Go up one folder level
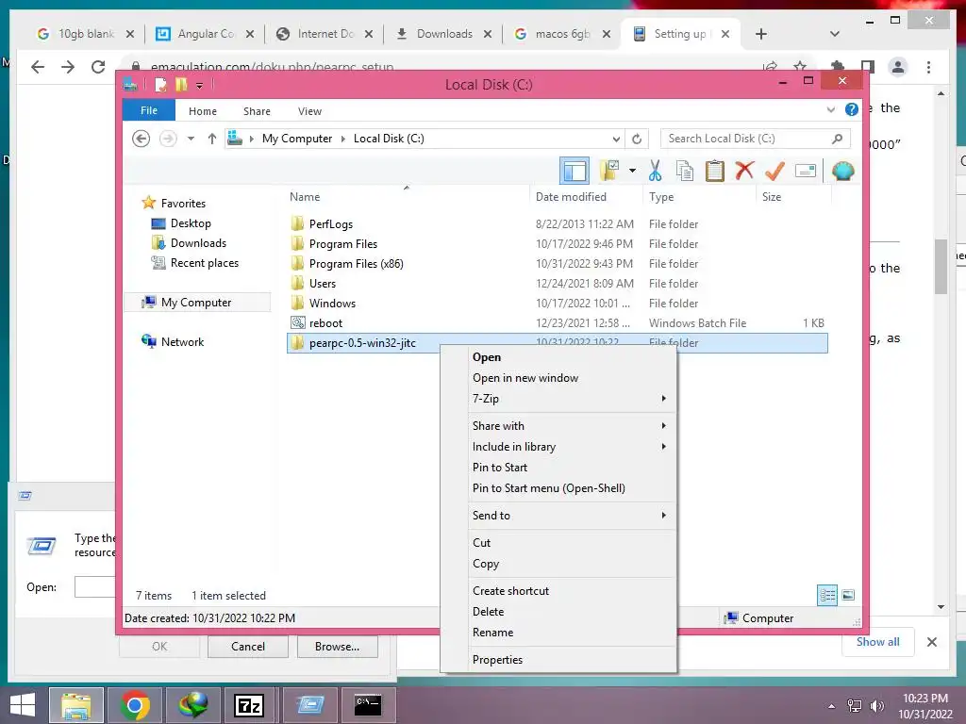This screenshot has height=724, width=966. [x=212, y=139]
